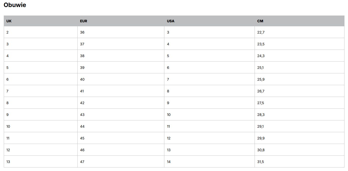Click the CM value 24,3
Image resolution: width=348 pixels, height=171 pixels.
point(261,56)
